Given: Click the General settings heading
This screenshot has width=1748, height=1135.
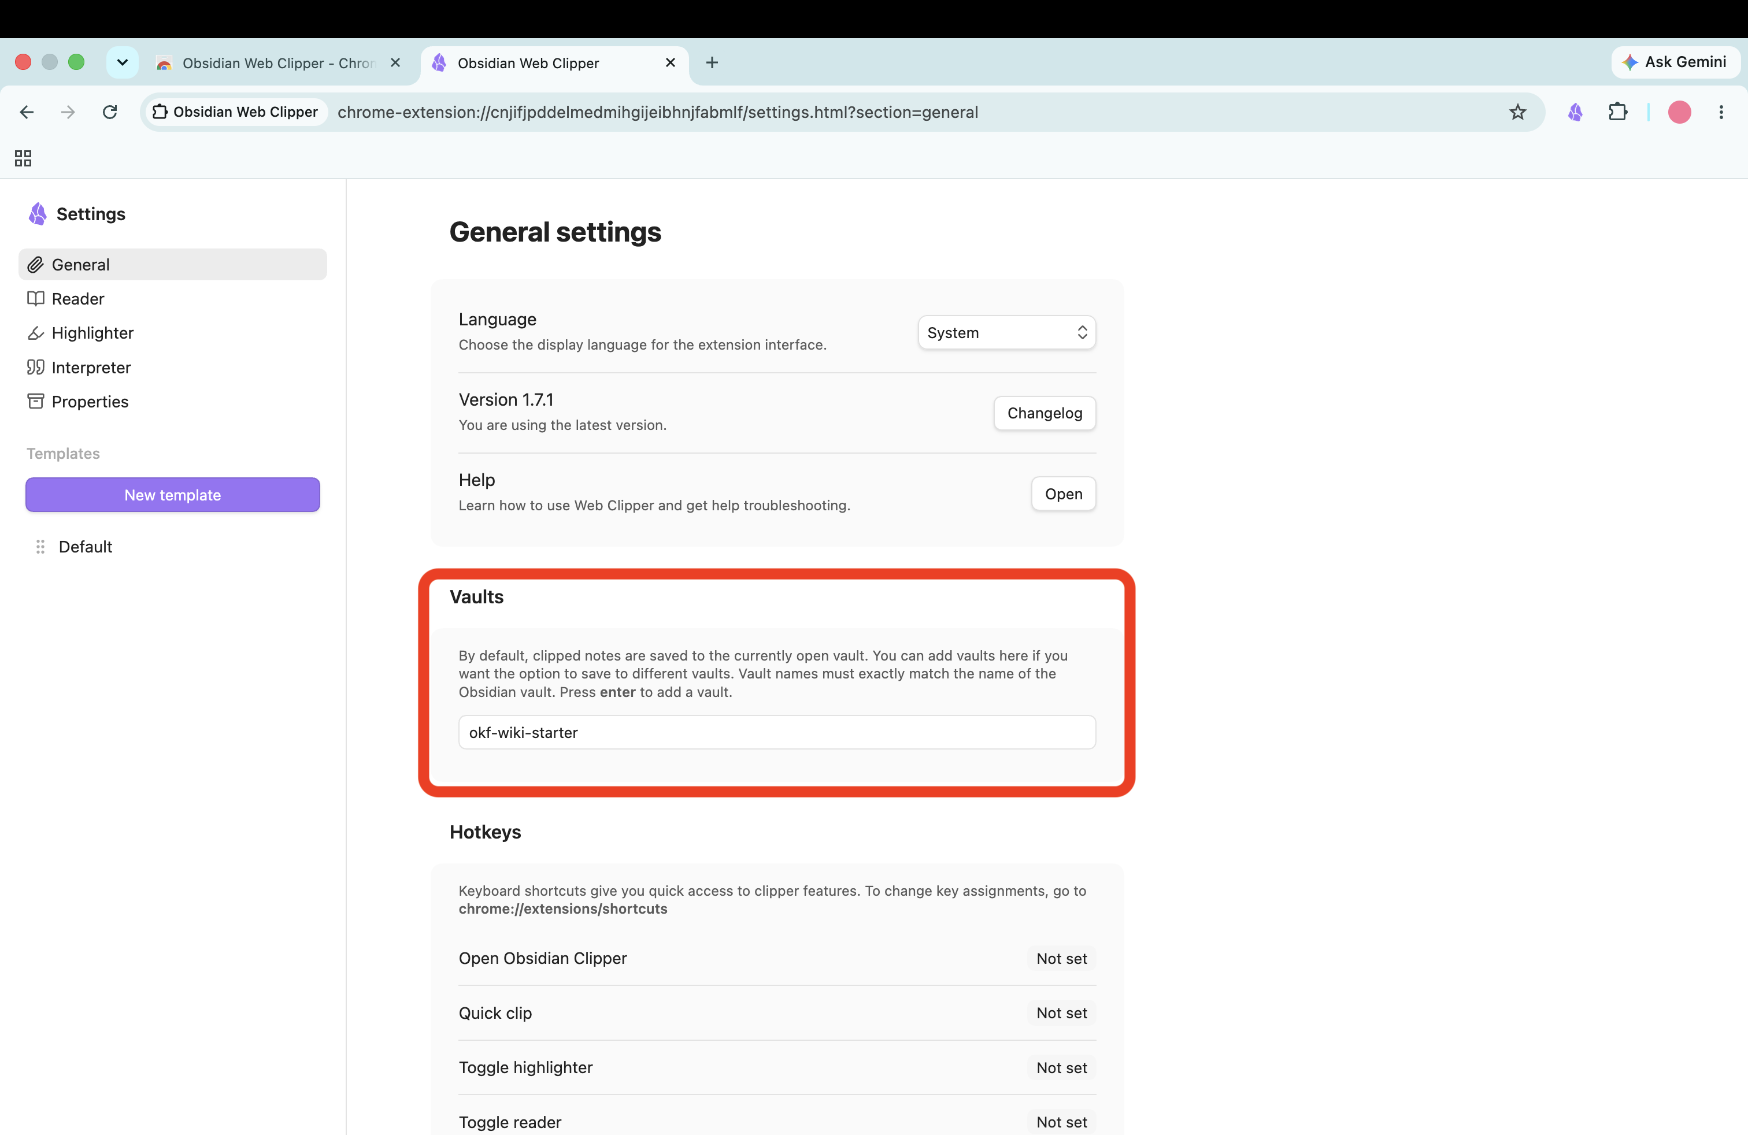Looking at the screenshot, I should [555, 233].
